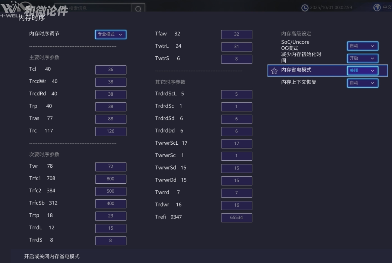Click the Tcl value field 36
This screenshot has height=263, width=392.
111,70
